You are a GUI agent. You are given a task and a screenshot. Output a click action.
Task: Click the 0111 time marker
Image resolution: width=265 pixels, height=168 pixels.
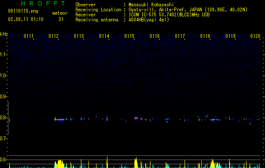(29, 36)
